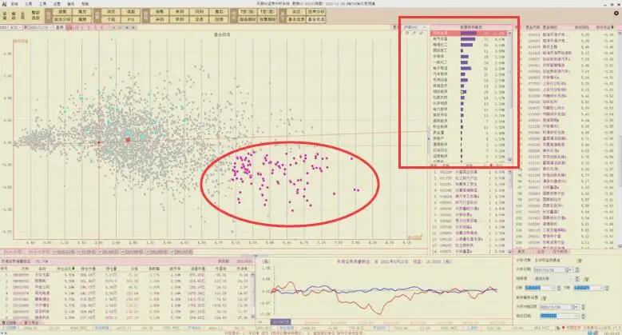
Task: Open the calendar dropdown beside 分析日期
Action: point(569,269)
